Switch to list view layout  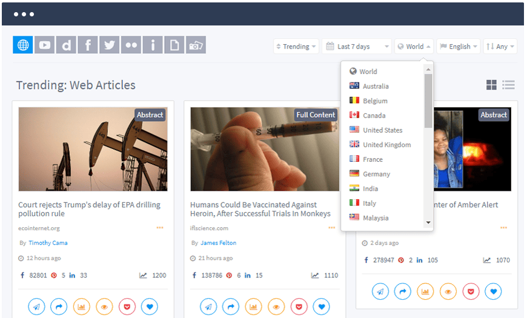tap(508, 85)
